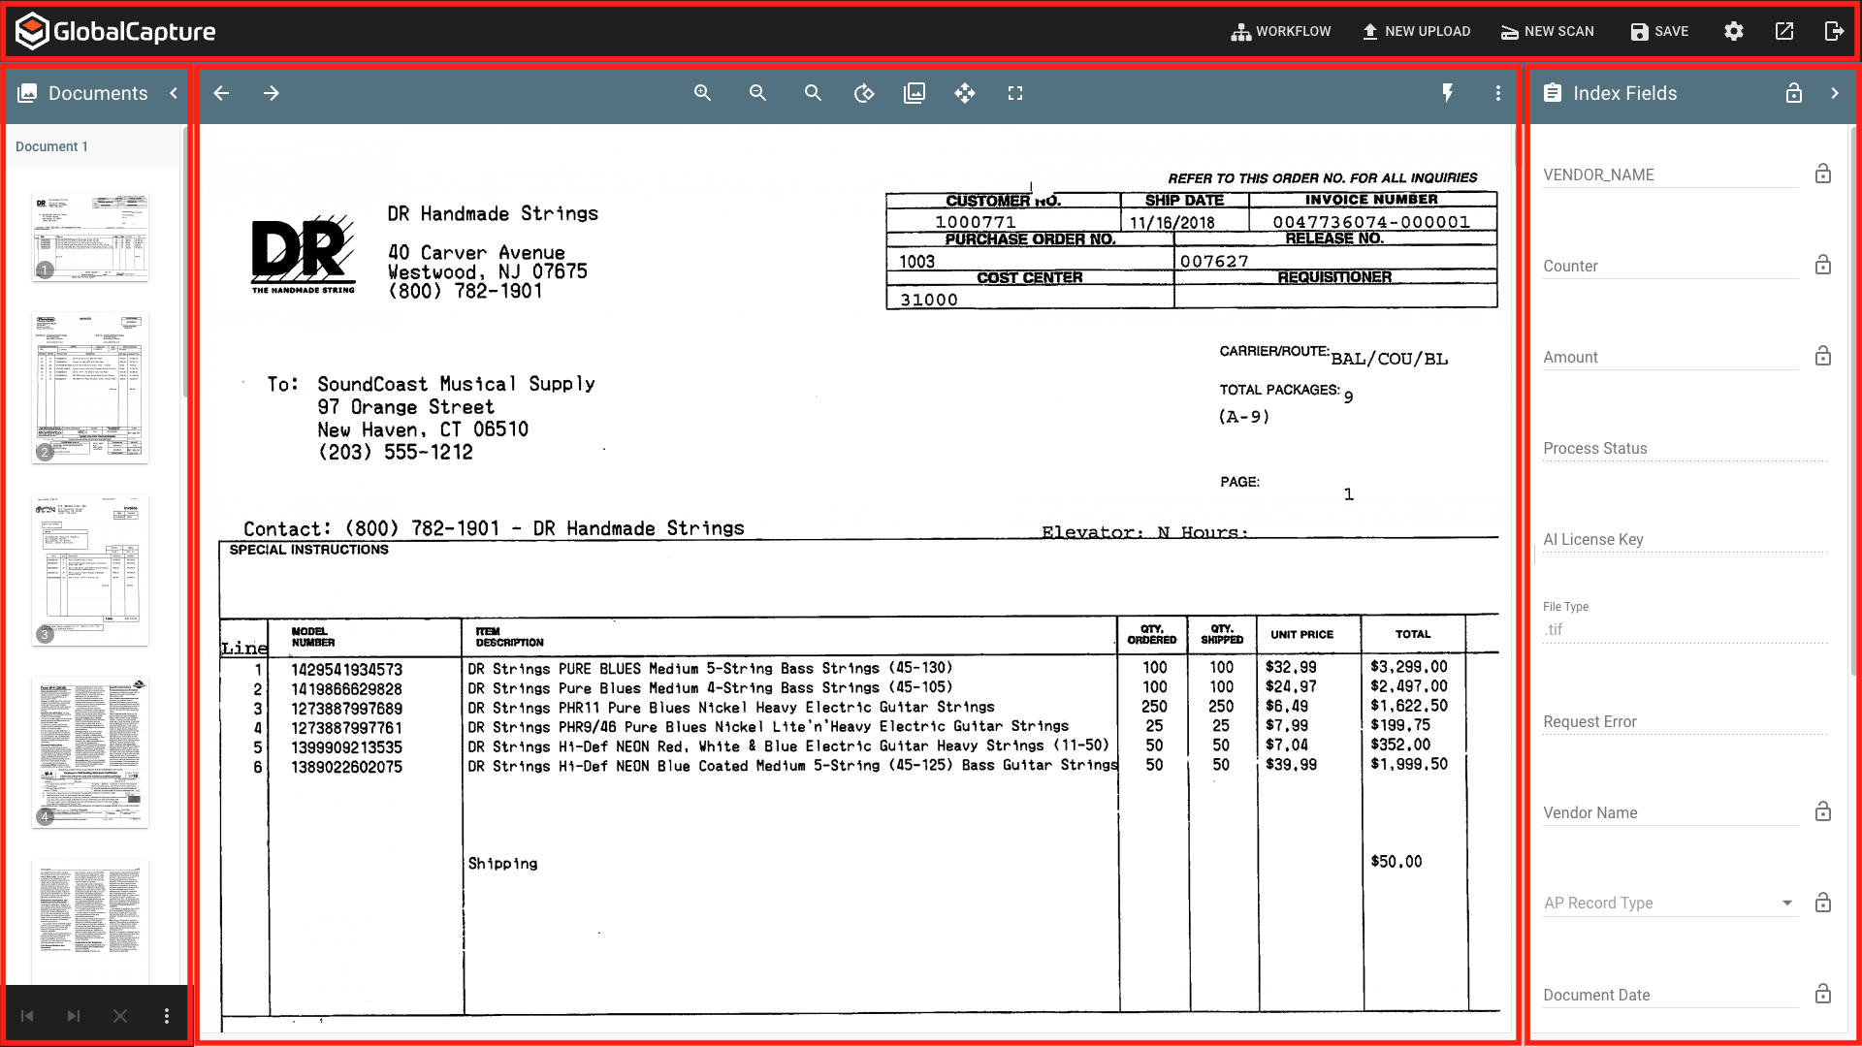Open the viewer more options menu

[x=1498, y=93]
